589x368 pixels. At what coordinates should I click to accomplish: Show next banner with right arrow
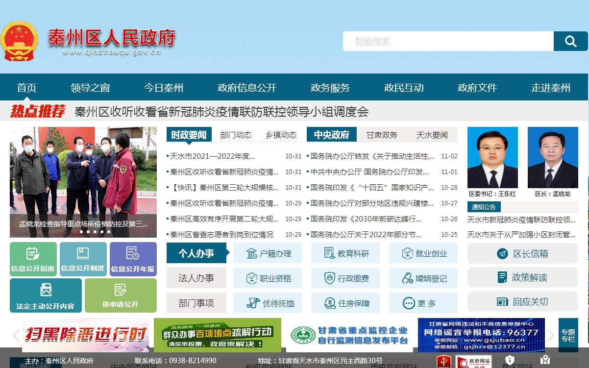click(x=550, y=336)
